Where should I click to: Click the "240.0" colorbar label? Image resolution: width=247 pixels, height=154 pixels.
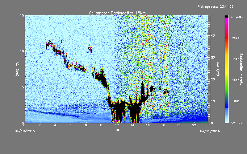pos(236,38)
